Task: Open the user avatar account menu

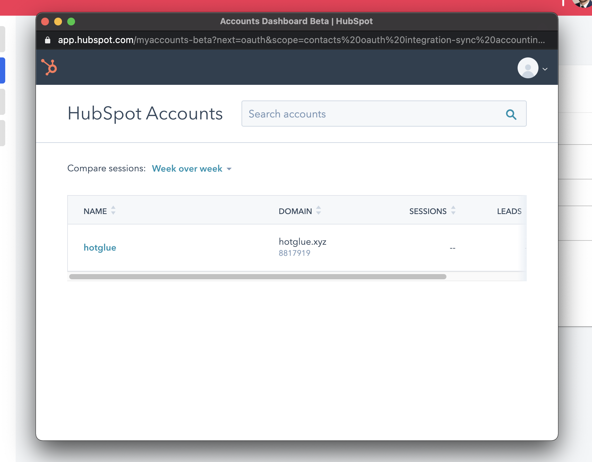Action: coord(528,68)
